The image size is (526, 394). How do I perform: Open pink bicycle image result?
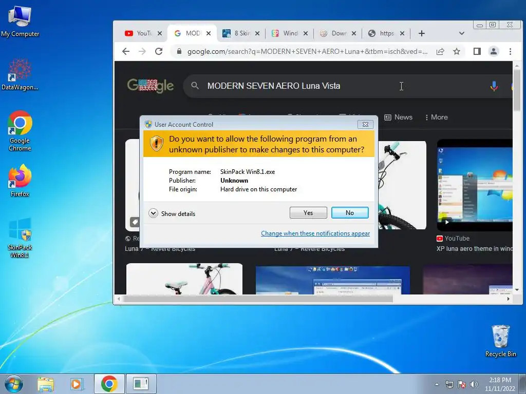[184, 279]
